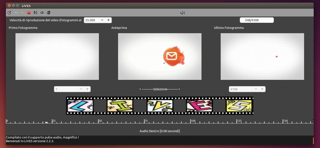
Task: Click the Primo Fotogramma preview image
Action: click(57, 56)
